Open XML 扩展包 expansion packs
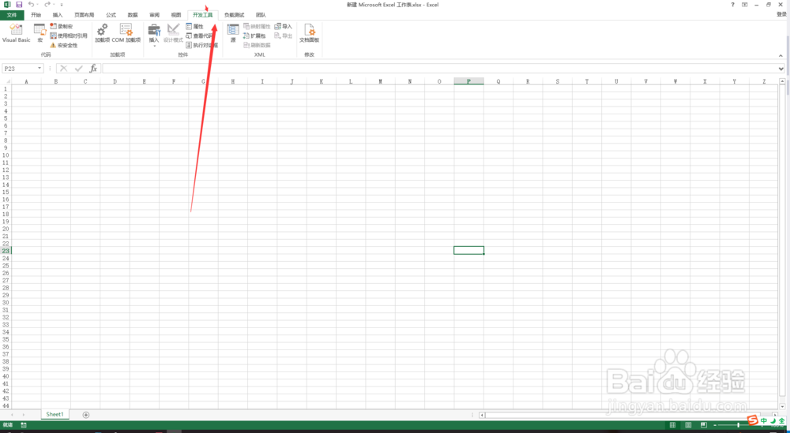This screenshot has height=433, width=790. (254, 35)
